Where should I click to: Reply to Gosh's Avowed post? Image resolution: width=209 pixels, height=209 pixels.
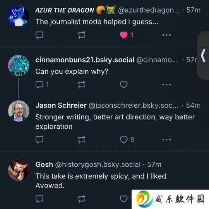(39, 199)
